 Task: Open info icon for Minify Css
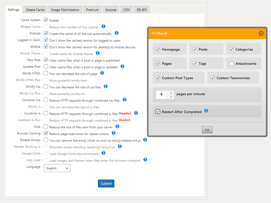point(106,86)
